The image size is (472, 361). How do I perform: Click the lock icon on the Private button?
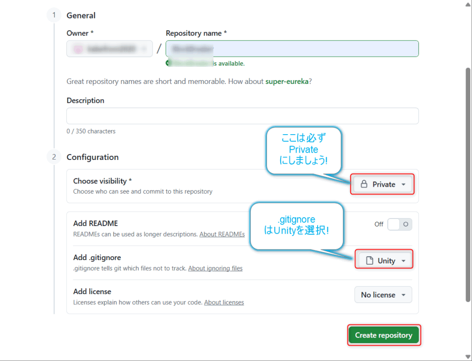[x=364, y=184]
